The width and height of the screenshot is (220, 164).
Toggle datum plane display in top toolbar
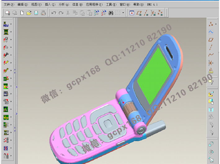(139, 13)
